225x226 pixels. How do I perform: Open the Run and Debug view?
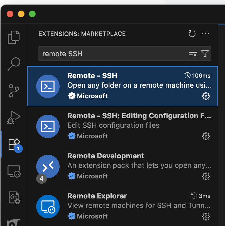click(14, 117)
